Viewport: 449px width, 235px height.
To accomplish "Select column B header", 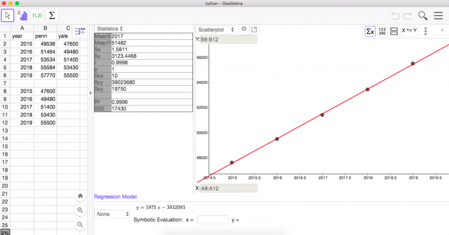I will (45, 28).
